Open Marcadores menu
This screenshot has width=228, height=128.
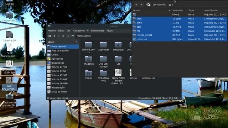[79, 31]
